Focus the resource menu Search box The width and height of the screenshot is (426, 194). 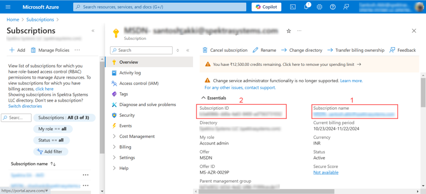pyautogui.click(x=141, y=50)
